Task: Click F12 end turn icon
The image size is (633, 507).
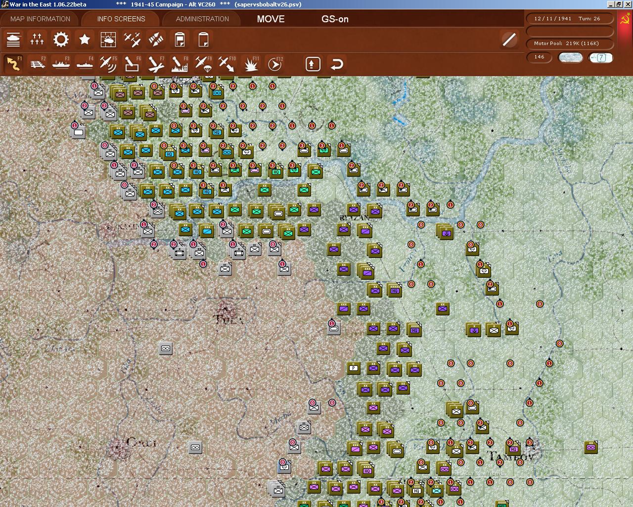Action: tap(274, 64)
